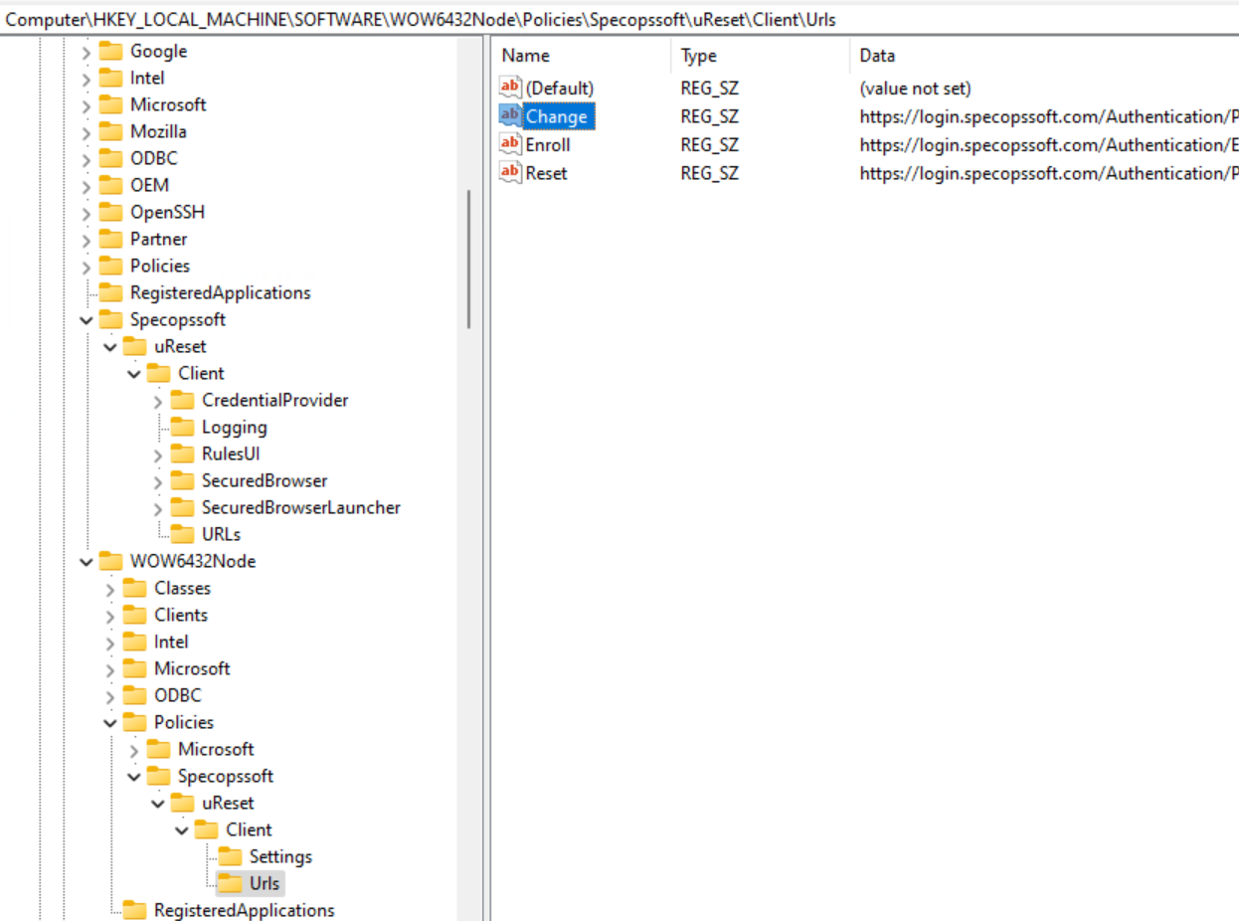Select the Change value name
1239x921 pixels.
pos(557,116)
